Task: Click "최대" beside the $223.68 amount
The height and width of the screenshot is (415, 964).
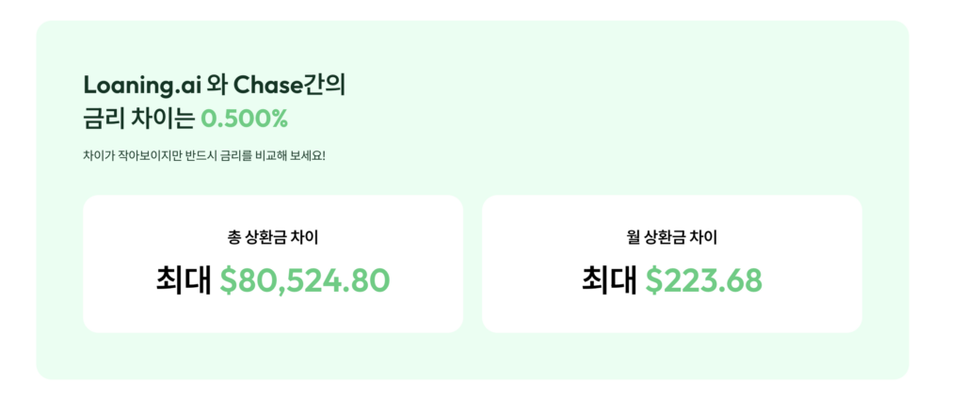Action: point(609,279)
